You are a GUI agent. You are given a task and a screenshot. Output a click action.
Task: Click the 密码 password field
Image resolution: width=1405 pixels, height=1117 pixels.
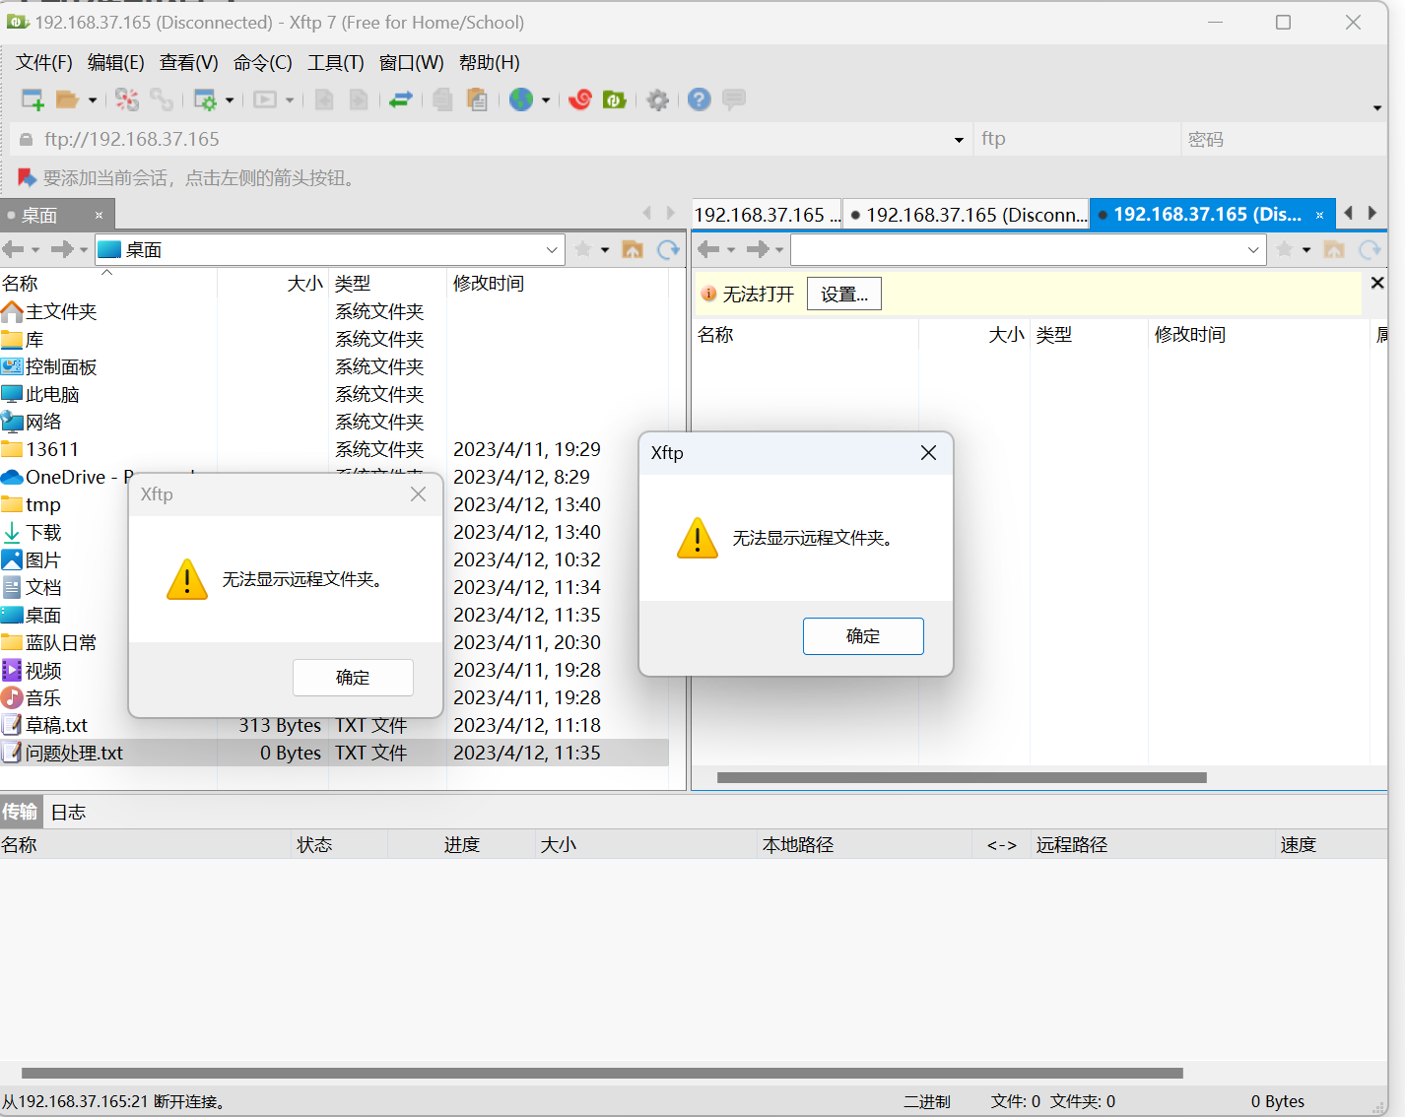1281,140
